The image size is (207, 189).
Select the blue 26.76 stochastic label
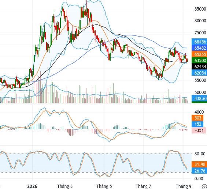pos(199,171)
